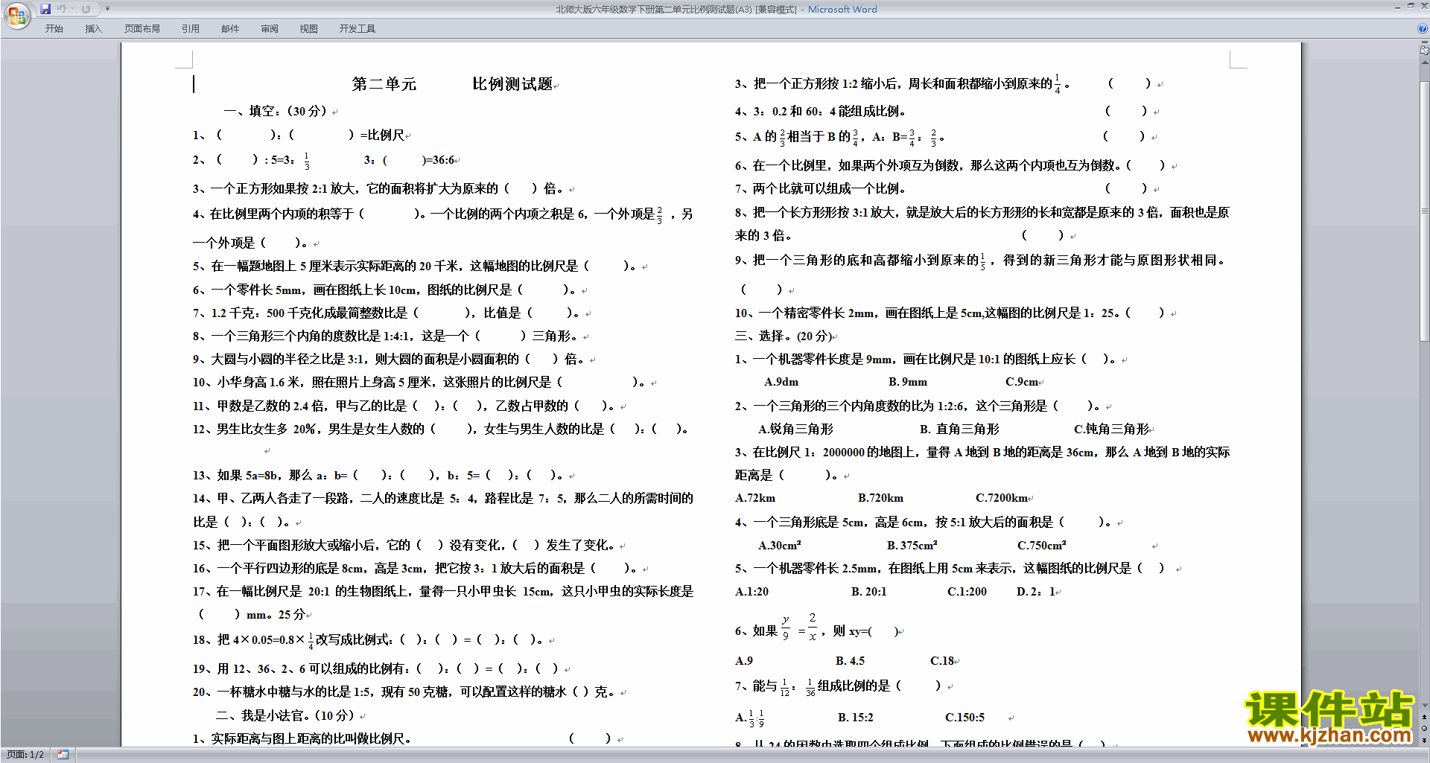Click the text =比例尺 in question 1
The image size is (1430, 763).
382,135
